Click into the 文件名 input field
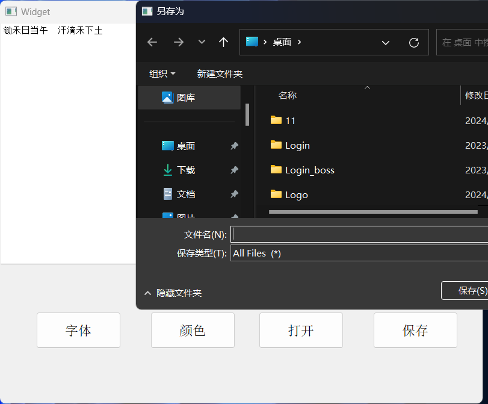488x404 pixels. tap(359, 234)
